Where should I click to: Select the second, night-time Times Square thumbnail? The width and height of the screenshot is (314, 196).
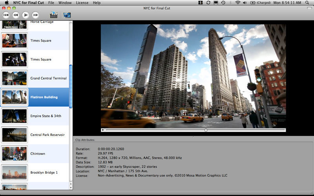[14, 60]
